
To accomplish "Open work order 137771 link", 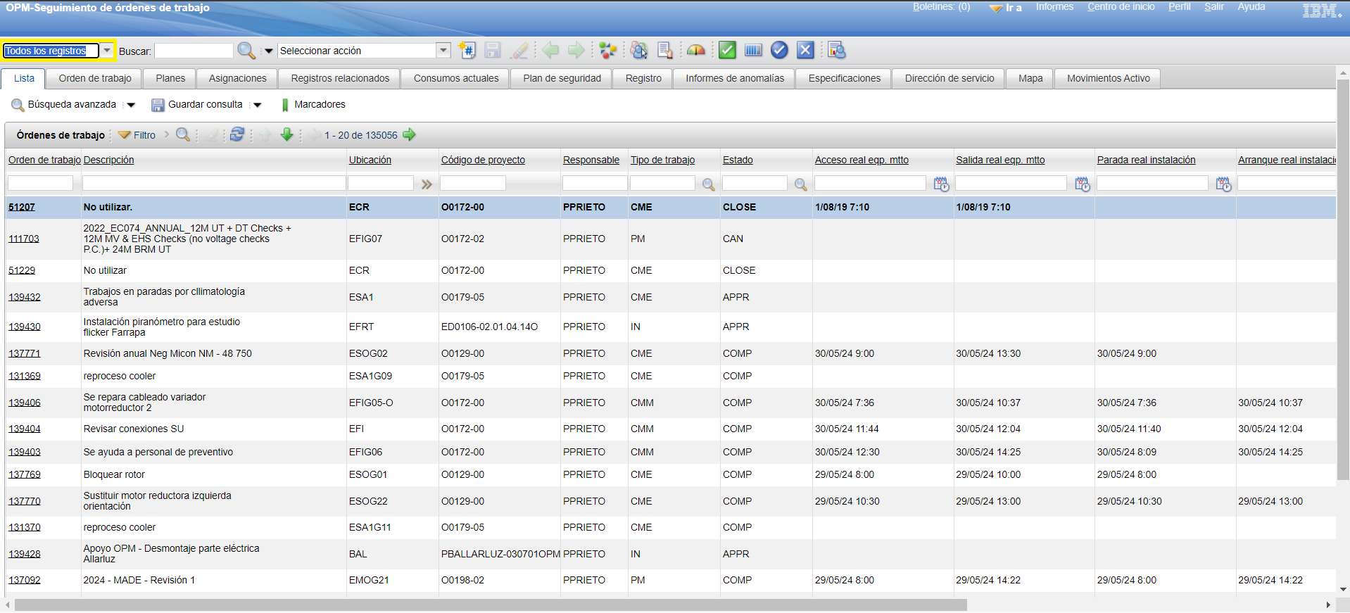I will tap(25, 353).
